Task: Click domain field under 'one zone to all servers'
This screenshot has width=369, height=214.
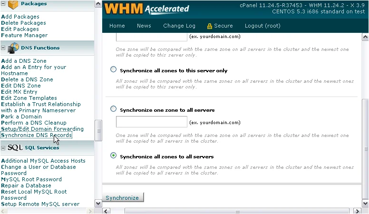Action: [x=151, y=122]
